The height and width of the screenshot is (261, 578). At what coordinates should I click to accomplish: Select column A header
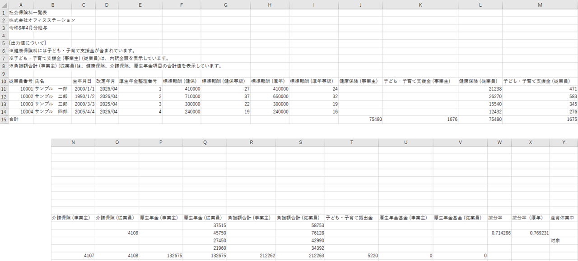coord(21,4)
